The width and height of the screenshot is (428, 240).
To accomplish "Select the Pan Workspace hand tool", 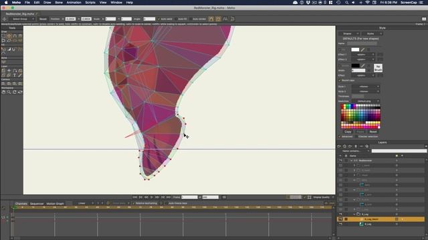I will point(3,92).
